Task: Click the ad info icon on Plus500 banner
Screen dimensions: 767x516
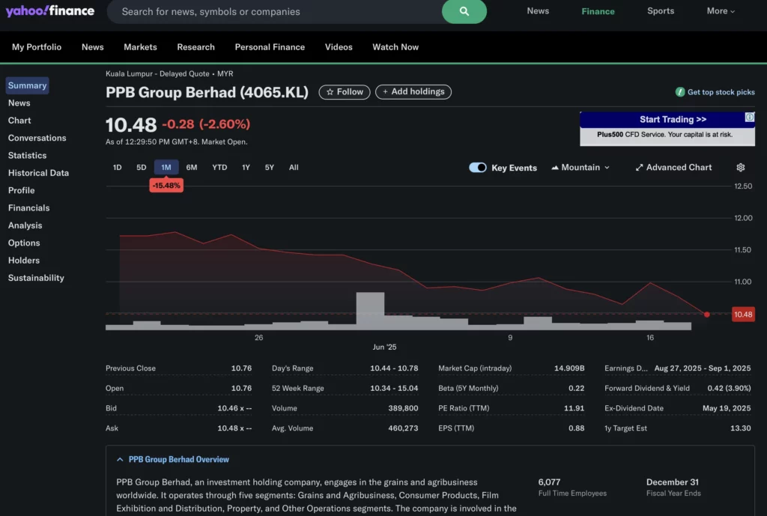Action: pos(749,117)
